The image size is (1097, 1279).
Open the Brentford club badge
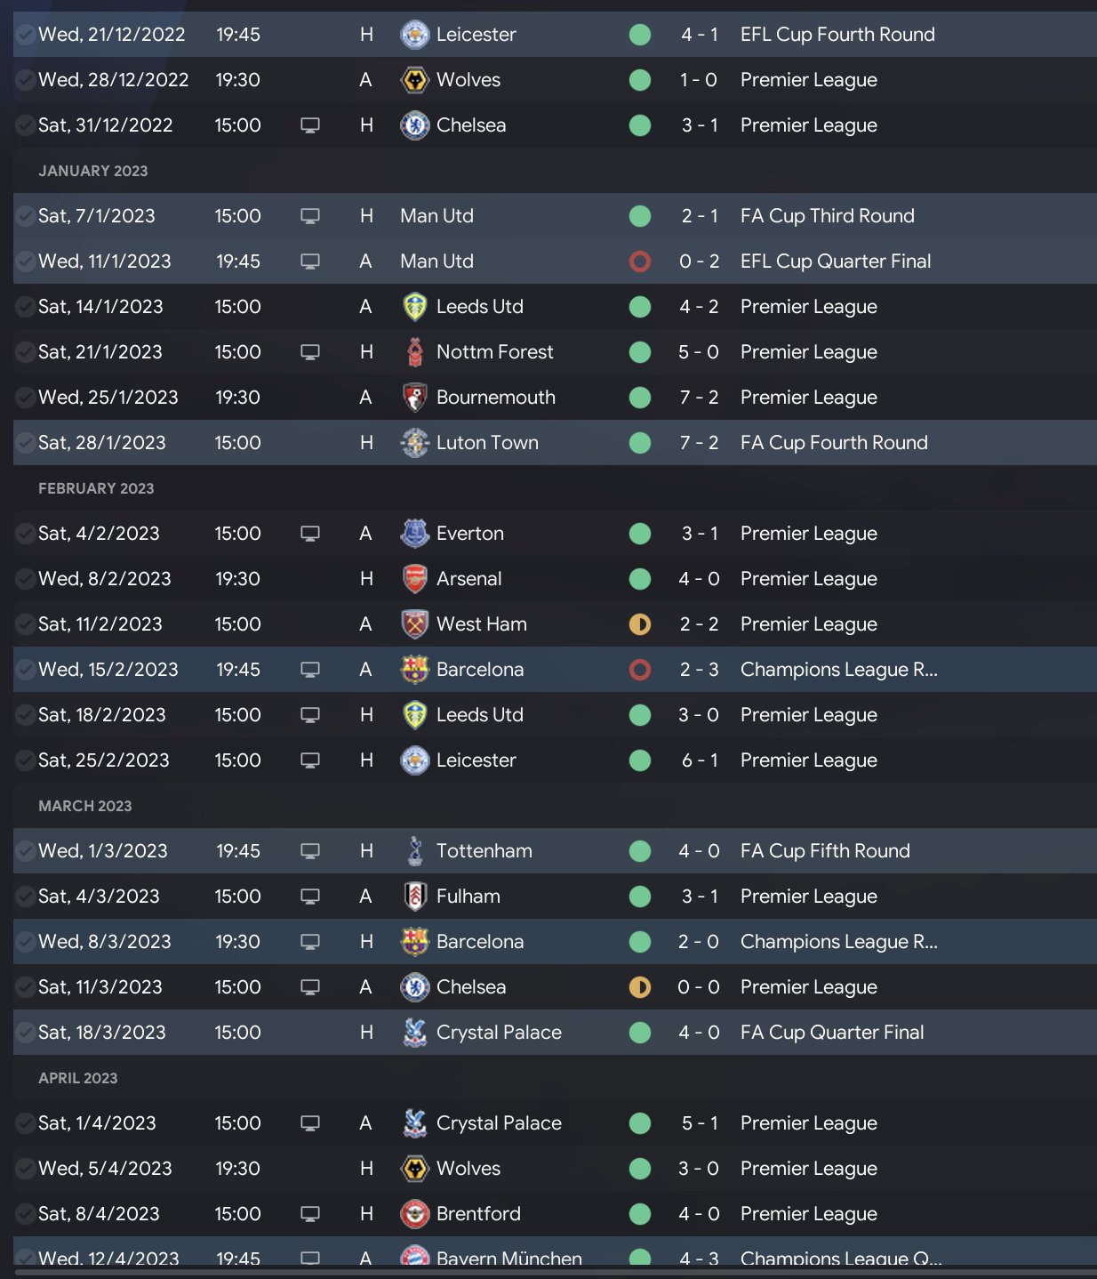pyautogui.click(x=415, y=1214)
